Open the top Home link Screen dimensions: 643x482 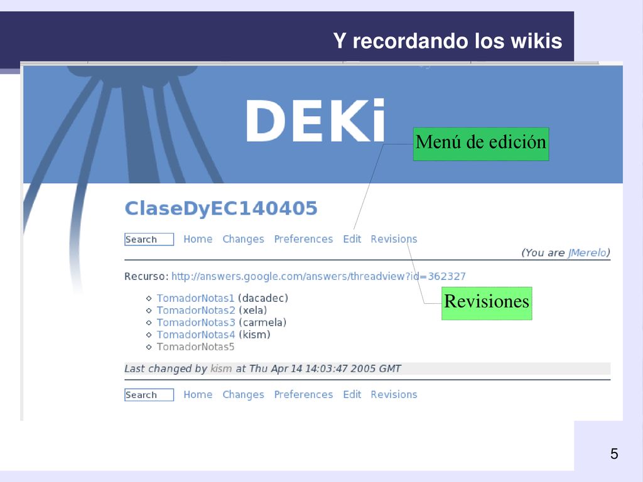tap(198, 239)
